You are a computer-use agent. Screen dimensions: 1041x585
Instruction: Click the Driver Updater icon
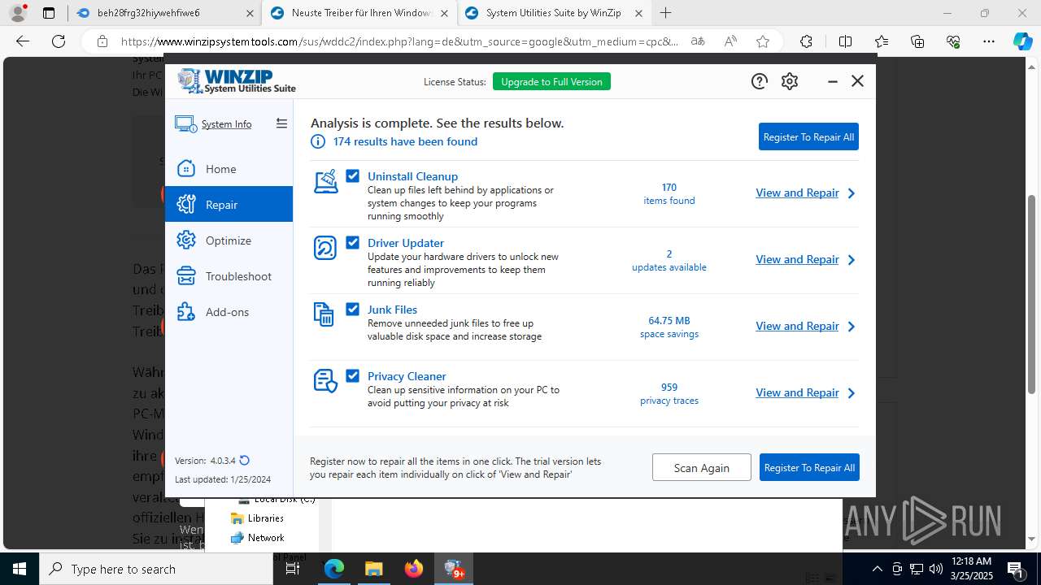[325, 248]
